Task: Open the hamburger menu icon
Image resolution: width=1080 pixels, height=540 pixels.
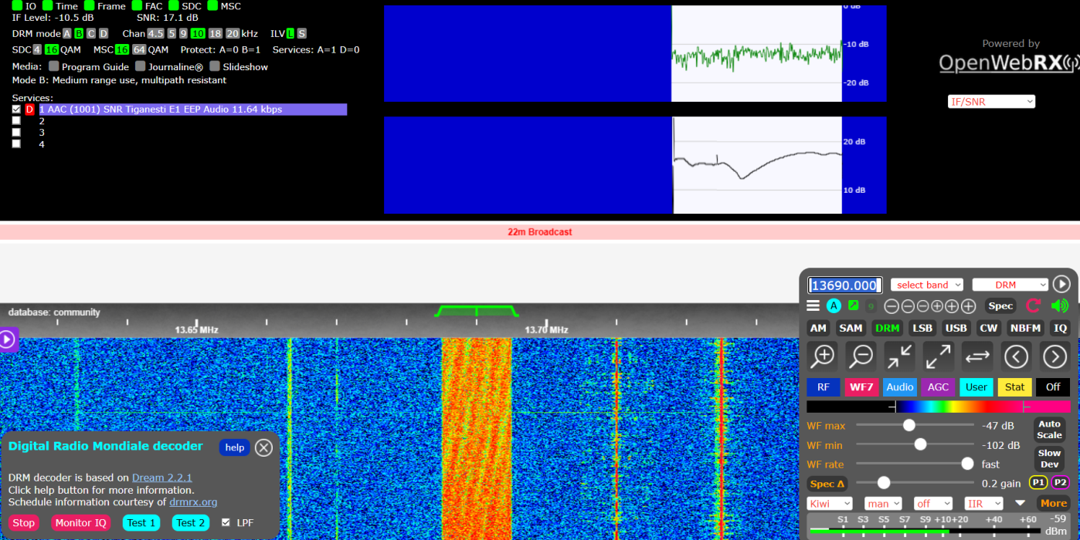Action: click(x=813, y=305)
